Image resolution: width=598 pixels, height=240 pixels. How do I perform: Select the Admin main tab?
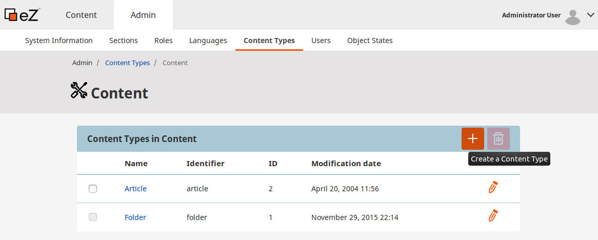pos(143,15)
